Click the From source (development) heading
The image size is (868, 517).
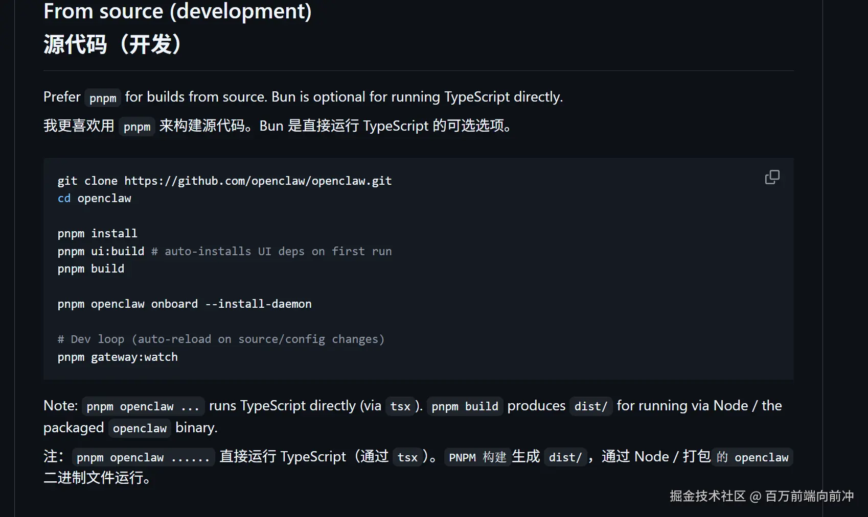pos(177,11)
